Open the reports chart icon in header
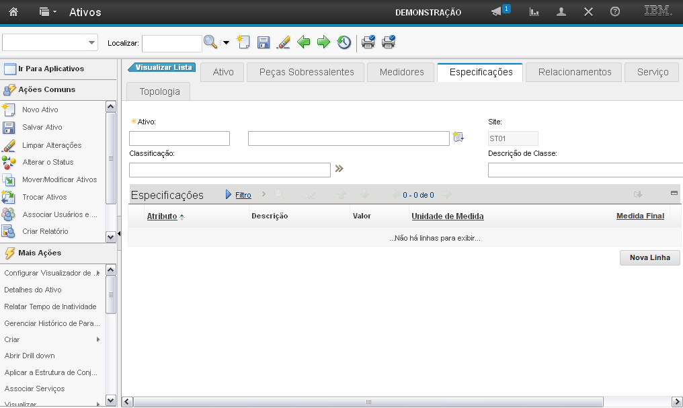Screen dimensions: 683x408 534,12
